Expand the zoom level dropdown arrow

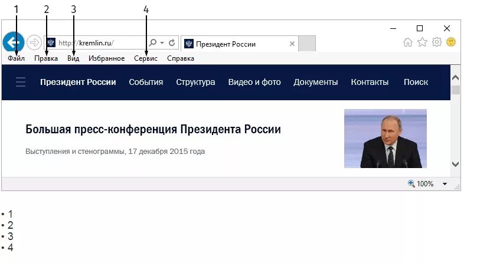tap(445, 184)
